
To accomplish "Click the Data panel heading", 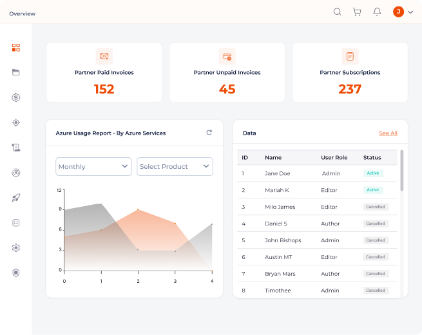I will (249, 133).
